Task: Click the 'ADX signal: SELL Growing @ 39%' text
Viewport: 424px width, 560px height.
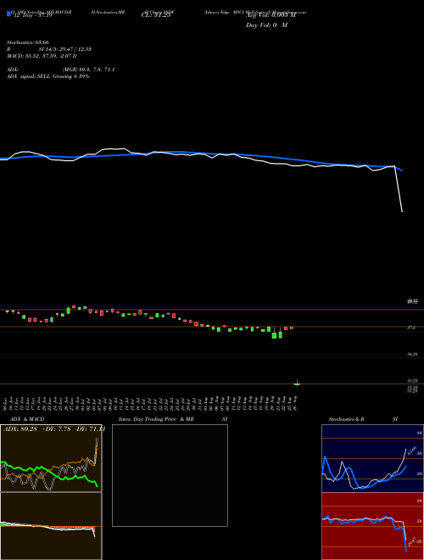Action: [48, 76]
